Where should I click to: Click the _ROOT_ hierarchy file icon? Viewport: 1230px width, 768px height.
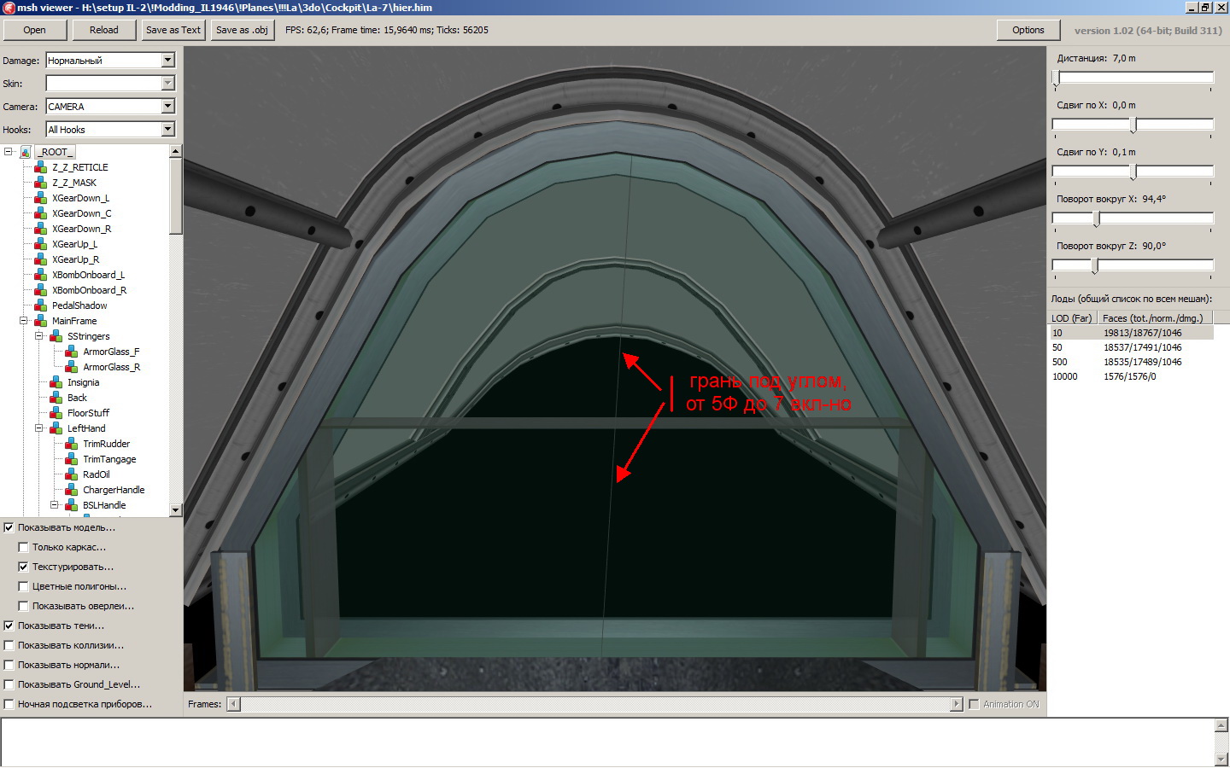[26, 152]
